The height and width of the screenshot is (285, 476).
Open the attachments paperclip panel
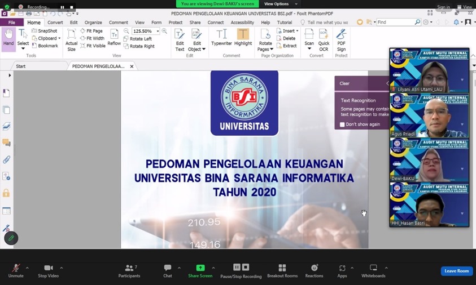pyautogui.click(x=6, y=159)
